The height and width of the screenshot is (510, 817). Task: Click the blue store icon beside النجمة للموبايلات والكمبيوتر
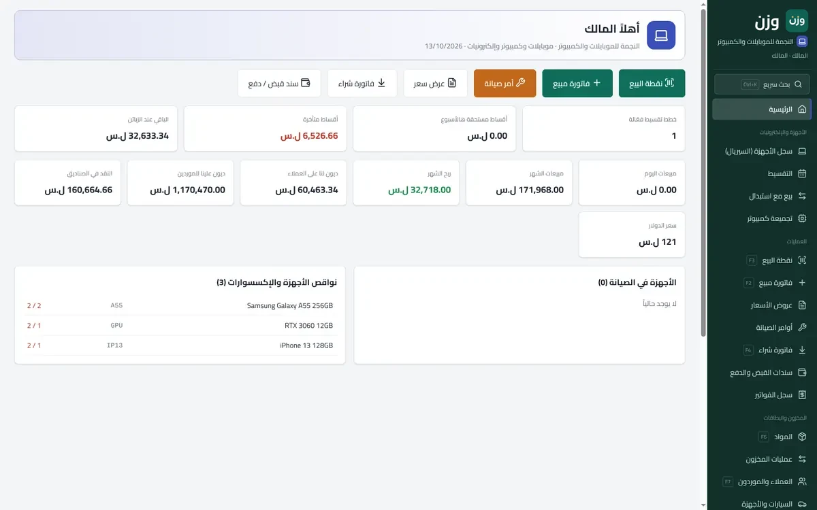click(x=802, y=41)
